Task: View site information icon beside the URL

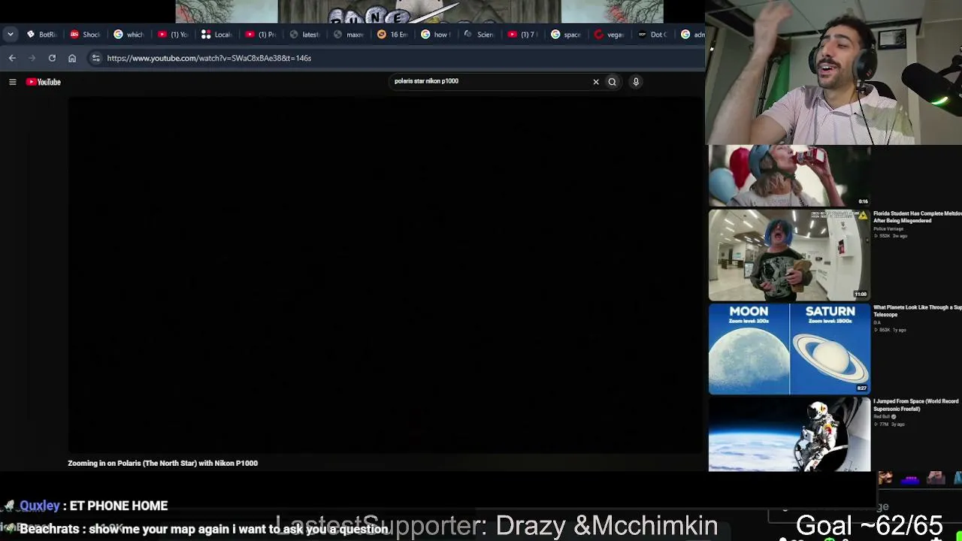Action: tap(95, 58)
